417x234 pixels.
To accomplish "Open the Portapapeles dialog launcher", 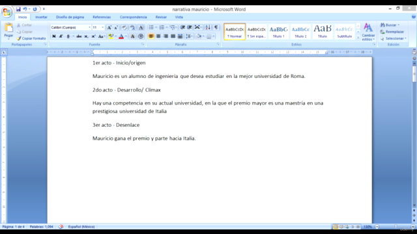I will (45, 45).
